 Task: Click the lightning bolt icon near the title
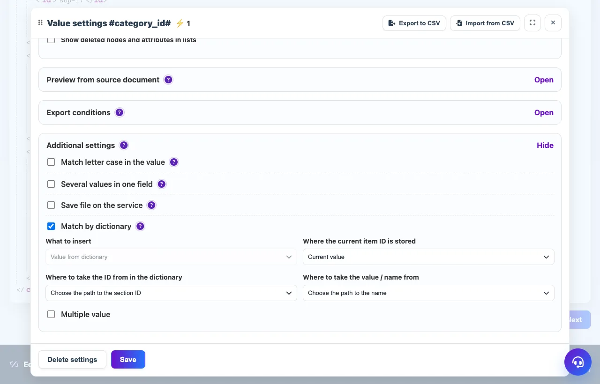(x=180, y=23)
